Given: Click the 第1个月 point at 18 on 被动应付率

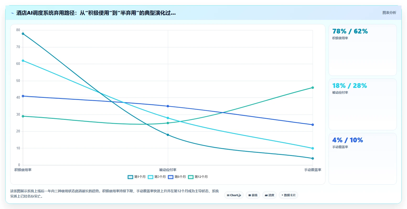Looking at the screenshot, I should pos(168,135).
